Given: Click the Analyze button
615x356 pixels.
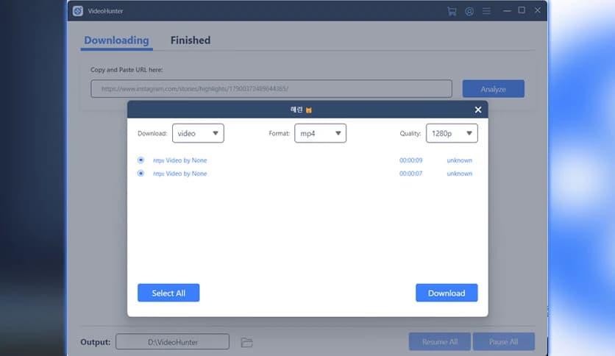Looking at the screenshot, I should point(493,89).
